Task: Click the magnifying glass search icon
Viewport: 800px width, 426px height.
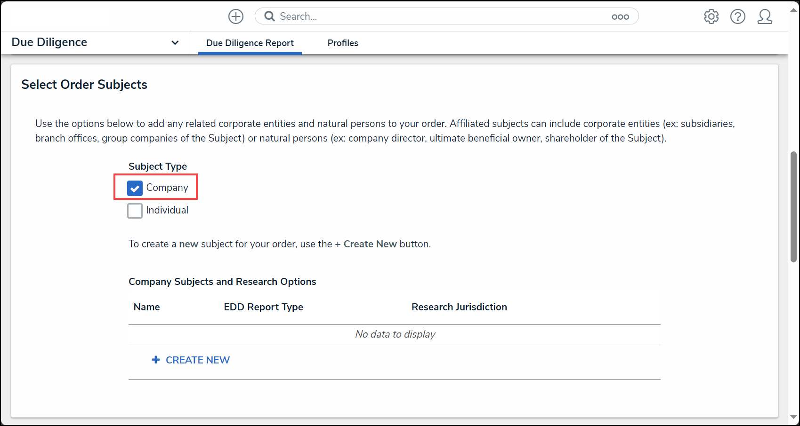Action: pos(269,16)
